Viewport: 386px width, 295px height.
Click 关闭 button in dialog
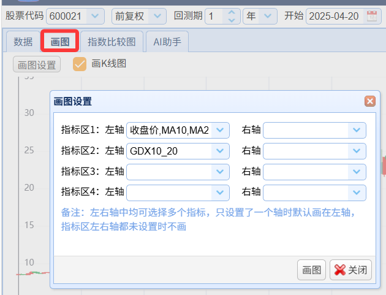coord(351,270)
